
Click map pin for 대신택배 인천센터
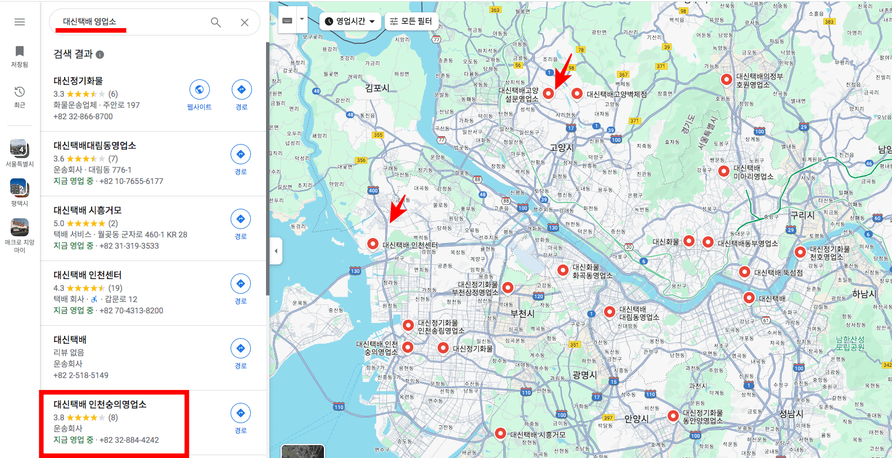coord(373,244)
